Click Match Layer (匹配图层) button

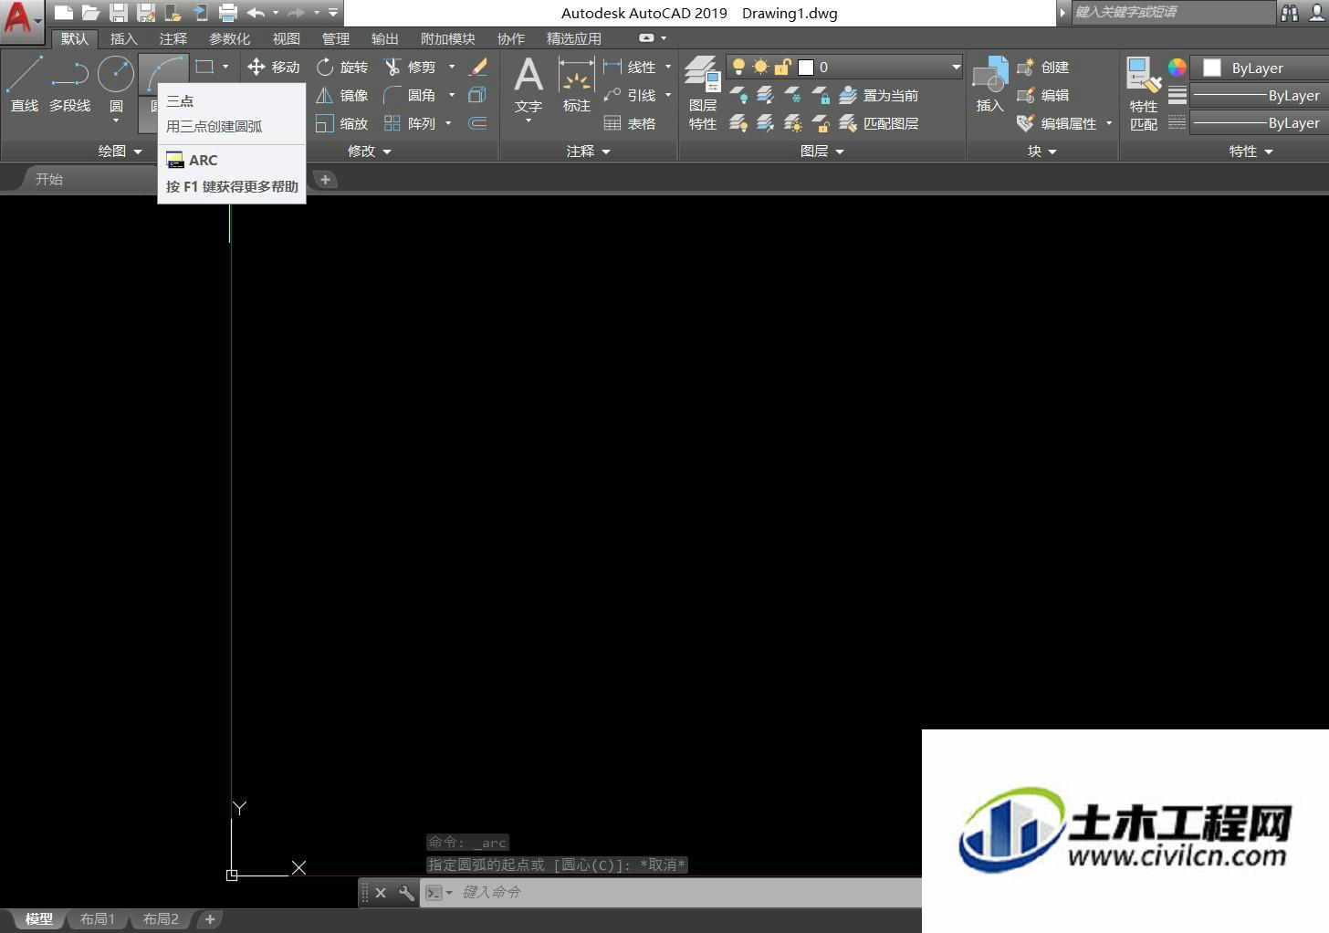pyautogui.click(x=879, y=123)
